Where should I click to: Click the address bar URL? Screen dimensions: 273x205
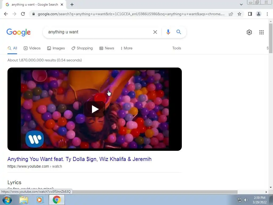tap(131, 14)
